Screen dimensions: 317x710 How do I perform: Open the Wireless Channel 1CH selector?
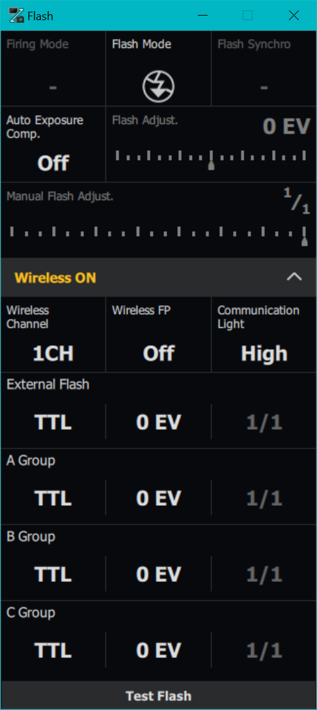(x=53, y=354)
